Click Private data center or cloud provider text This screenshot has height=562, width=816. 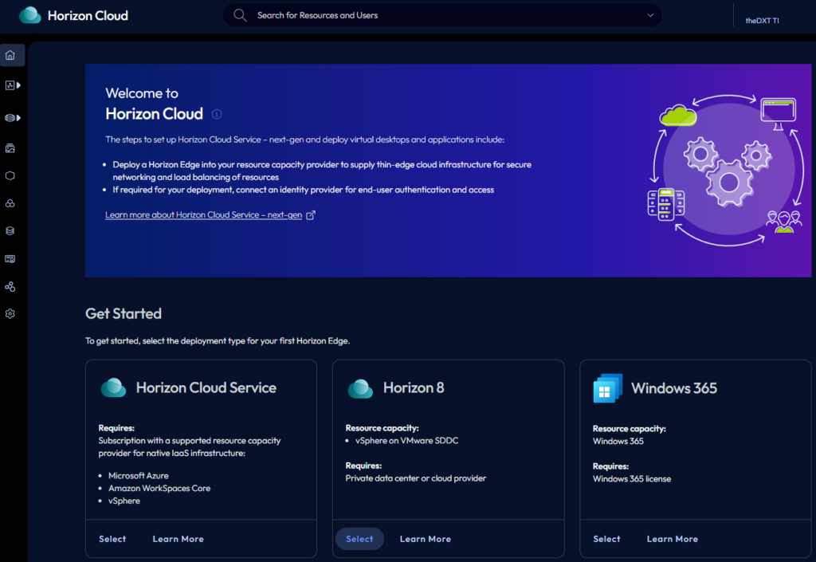416,478
